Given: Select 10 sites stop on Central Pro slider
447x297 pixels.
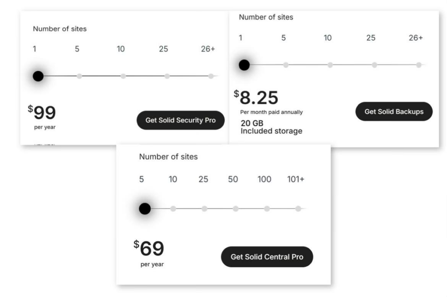Looking at the screenshot, I should [x=173, y=209].
